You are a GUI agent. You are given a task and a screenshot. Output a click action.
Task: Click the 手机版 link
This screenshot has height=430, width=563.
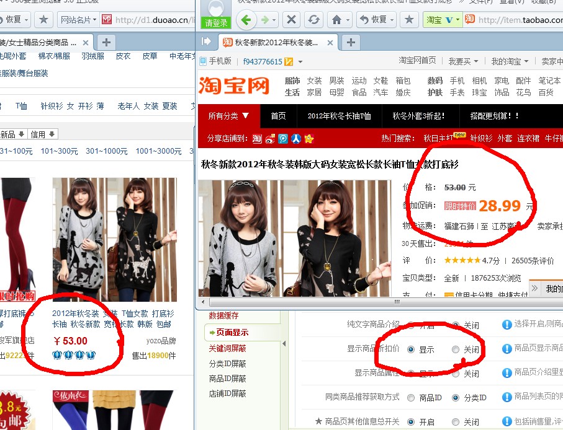point(216,61)
